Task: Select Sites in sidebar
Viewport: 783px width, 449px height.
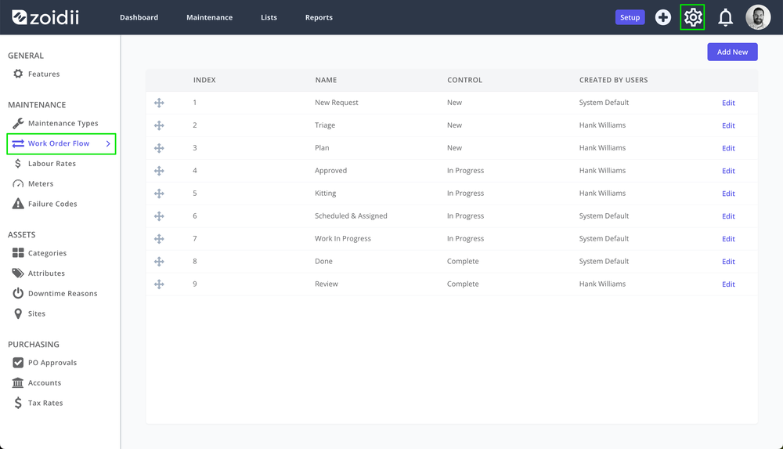Action: (x=37, y=313)
